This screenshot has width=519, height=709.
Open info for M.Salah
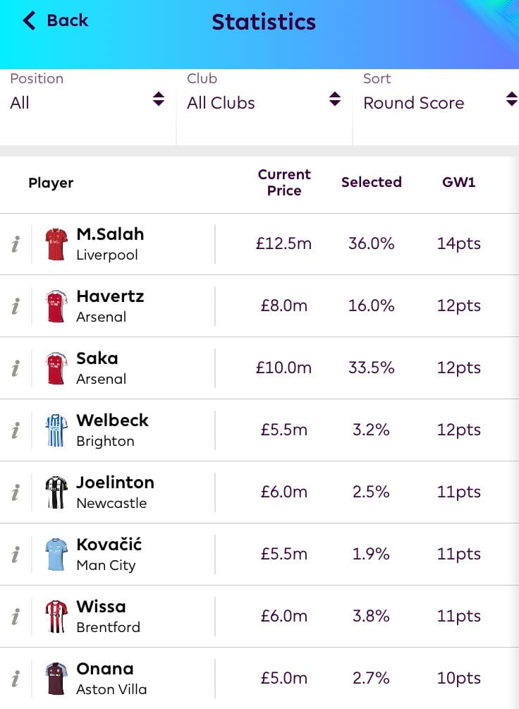(16, 244)
